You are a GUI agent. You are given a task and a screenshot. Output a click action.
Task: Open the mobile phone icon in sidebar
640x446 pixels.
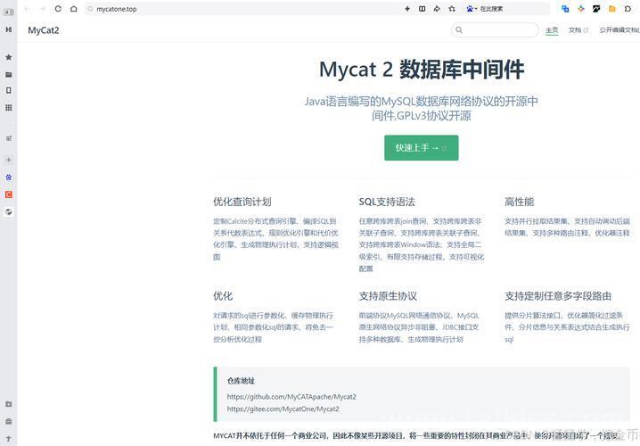pyautogui.click(x=9, y=91)
